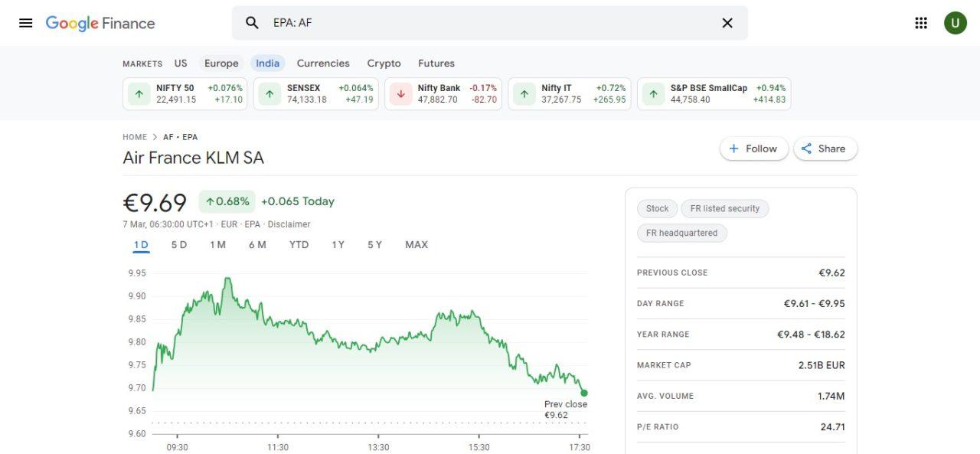Click the FR listed security chip

725,208
